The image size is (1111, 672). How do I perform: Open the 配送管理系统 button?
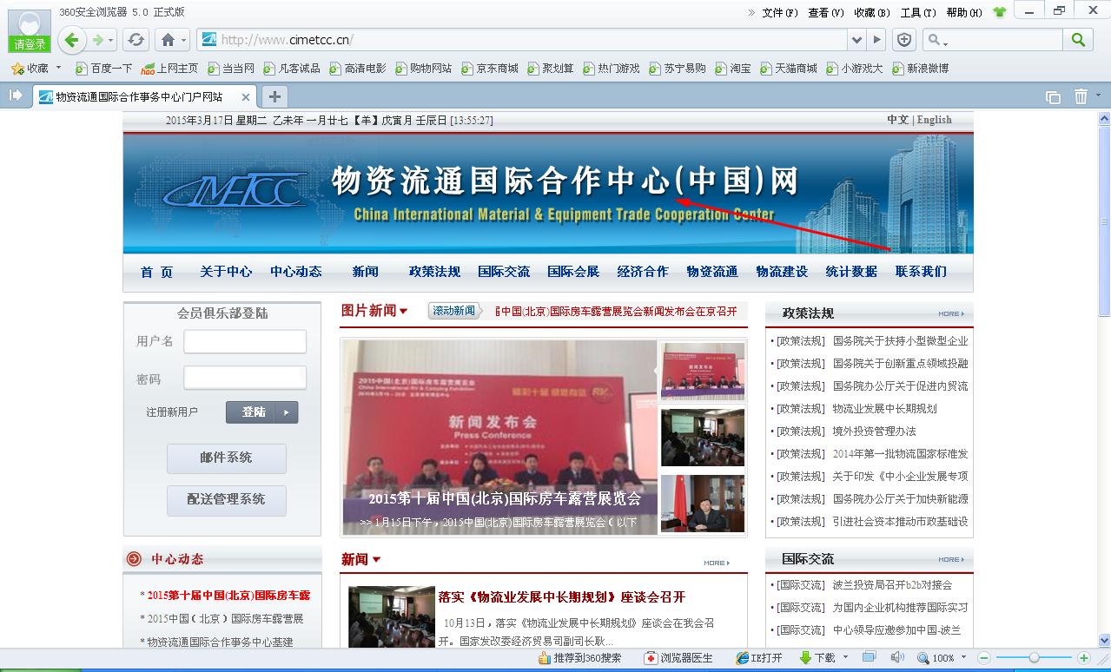click(x=226, y=499)
